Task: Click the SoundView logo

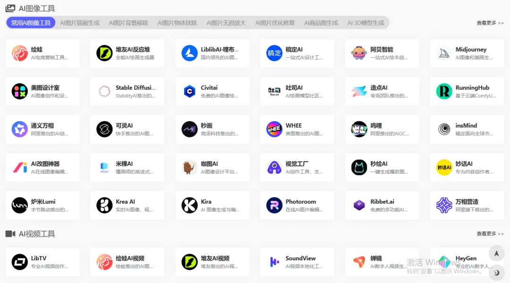Action: 274,262
